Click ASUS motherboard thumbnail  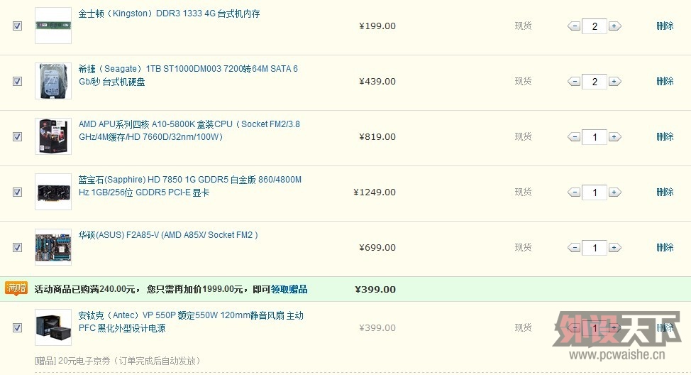53,247
